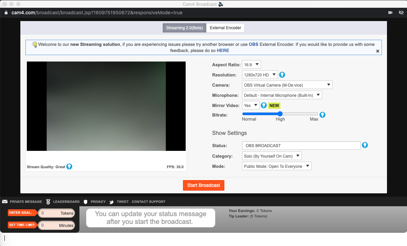Expand the Camera selection dropdown
The height and width of the screenshot is (246, 407).
287,85
